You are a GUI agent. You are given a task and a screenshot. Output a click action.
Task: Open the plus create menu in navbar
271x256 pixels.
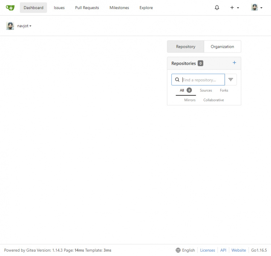click(234, 8)
